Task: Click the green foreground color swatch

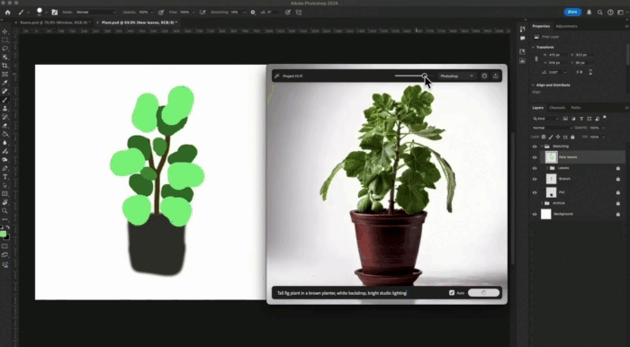Action: (3, 234)
